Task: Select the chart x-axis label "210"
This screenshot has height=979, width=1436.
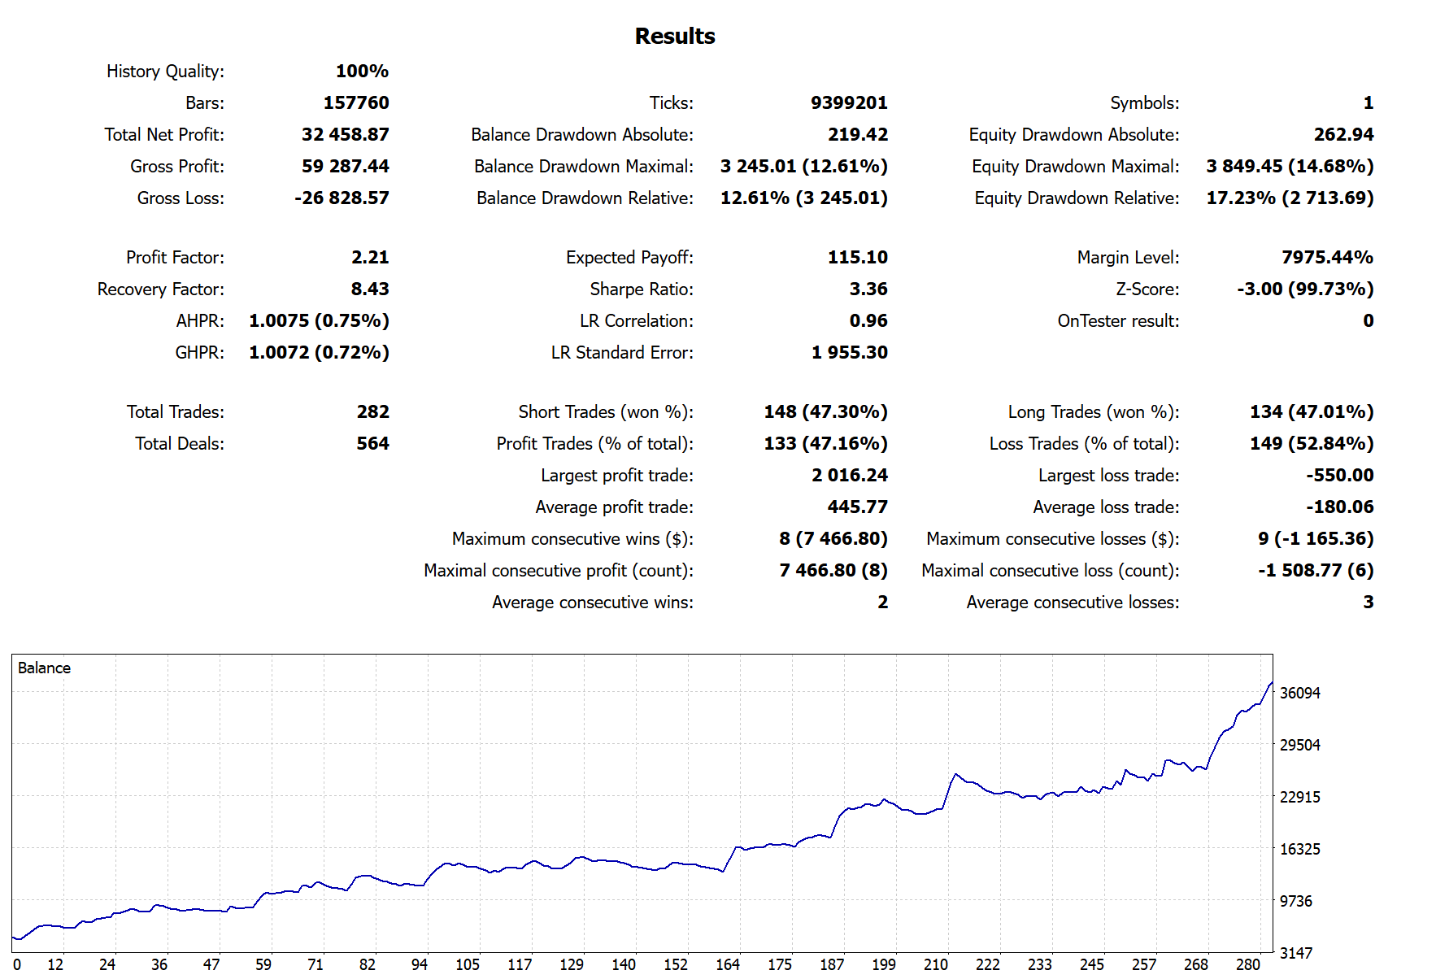Action: tap(936, 965)
